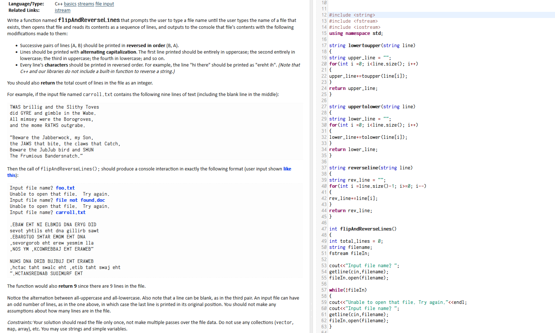Open the "file input" topic link
555x333 pixels.
104,4
